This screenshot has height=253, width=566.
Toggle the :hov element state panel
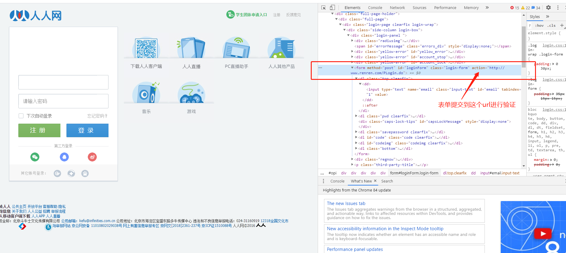coord(540,26)
